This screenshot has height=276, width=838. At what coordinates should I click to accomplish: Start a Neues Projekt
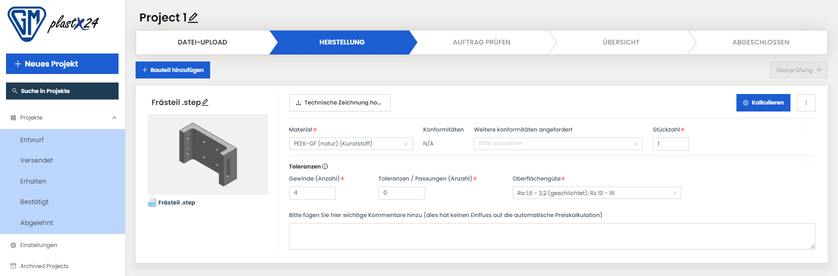tap(62, 64)
